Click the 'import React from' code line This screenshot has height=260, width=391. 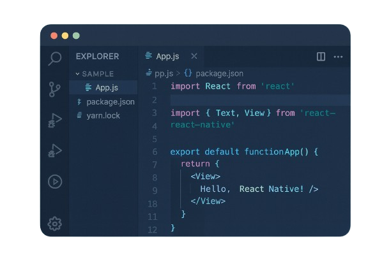click(x=233, y=86)
